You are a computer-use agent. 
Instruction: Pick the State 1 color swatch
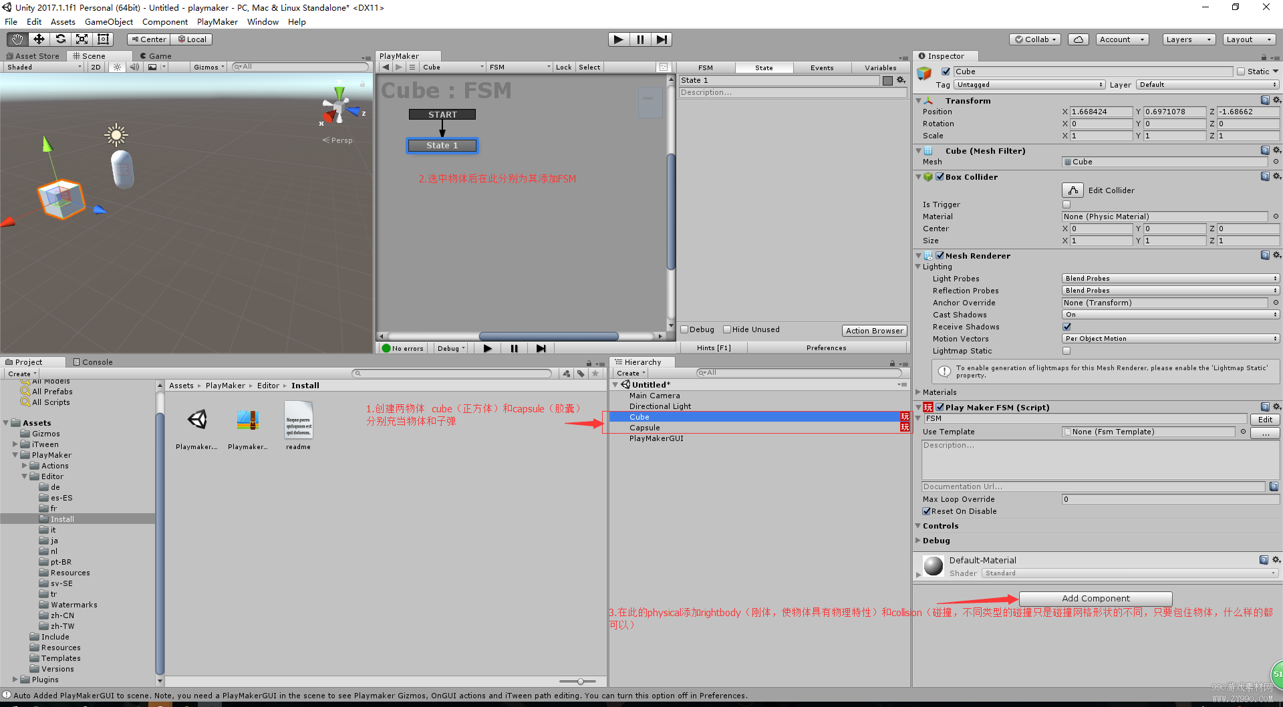click(x=887, y=80)
